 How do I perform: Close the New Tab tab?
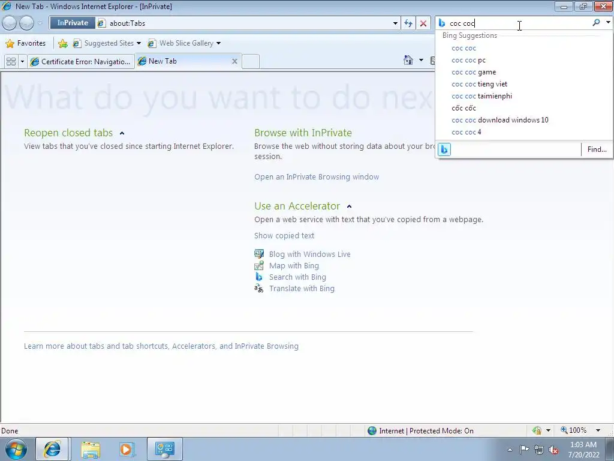pos(234,61)
